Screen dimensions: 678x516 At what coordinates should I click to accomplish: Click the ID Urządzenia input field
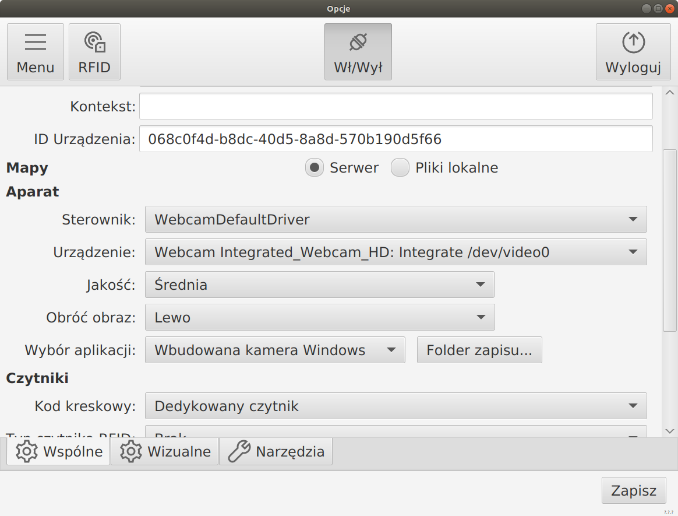[x=395, y=139]
